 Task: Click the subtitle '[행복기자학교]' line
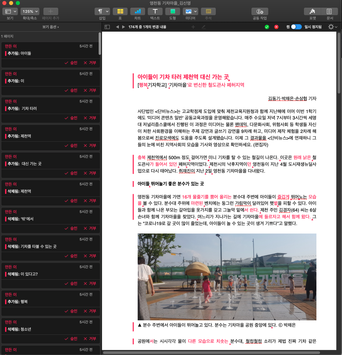(x=191, y=85)
